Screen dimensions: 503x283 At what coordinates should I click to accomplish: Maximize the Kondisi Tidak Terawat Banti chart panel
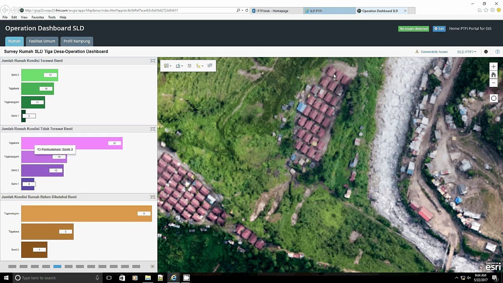pos(153,129)
